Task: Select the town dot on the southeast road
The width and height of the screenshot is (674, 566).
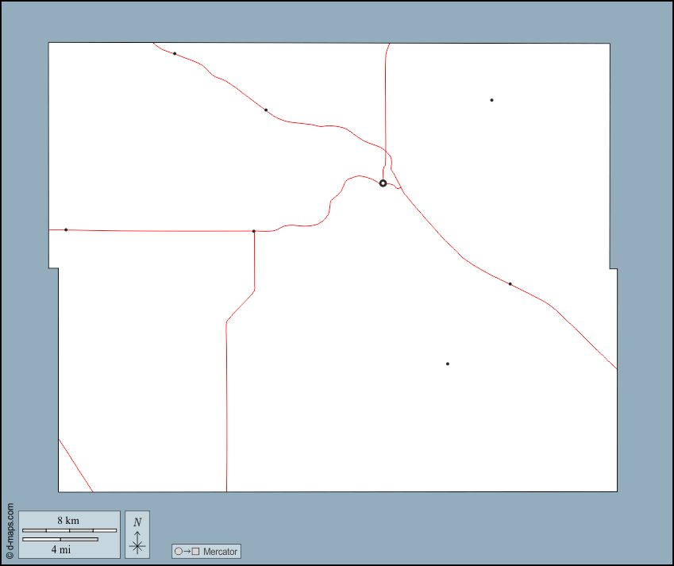Action: [x=510, y=283]
